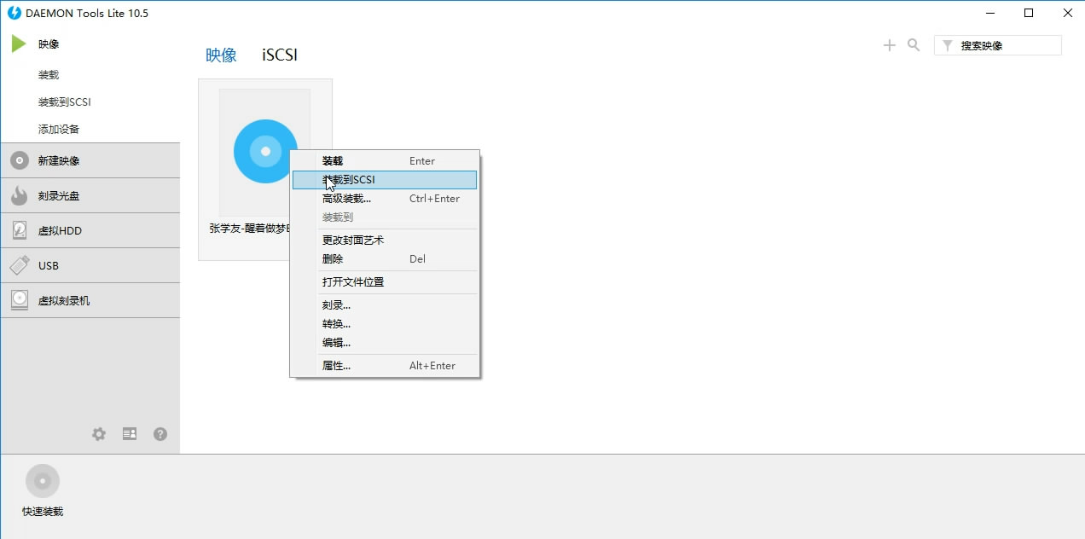Click the 刻录光盘 label
Viewport: 1085px width, 539px height.
coord(59,196)
